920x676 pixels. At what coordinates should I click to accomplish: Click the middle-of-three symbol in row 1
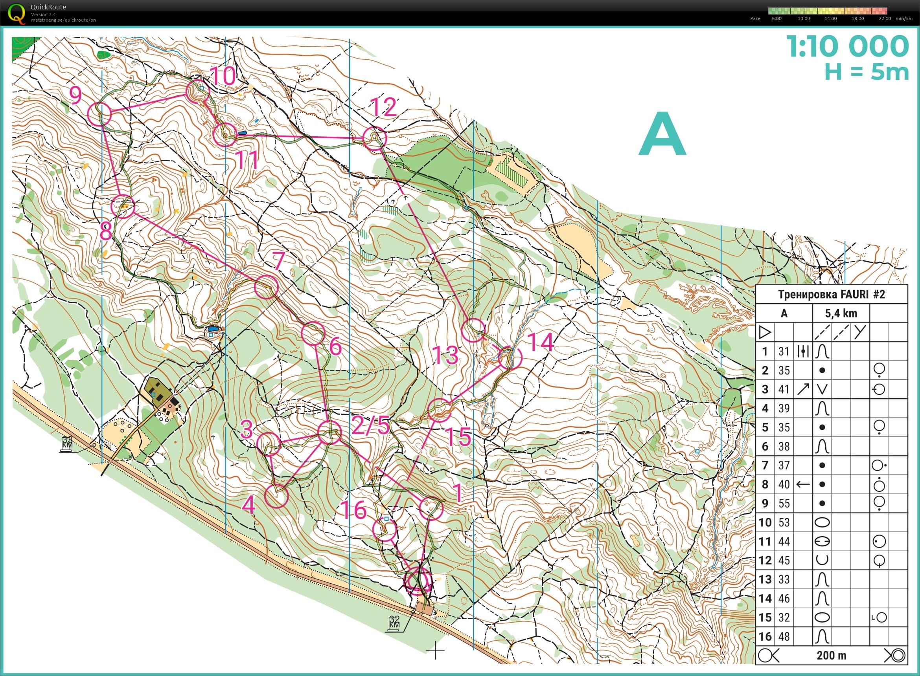[803, 351]
